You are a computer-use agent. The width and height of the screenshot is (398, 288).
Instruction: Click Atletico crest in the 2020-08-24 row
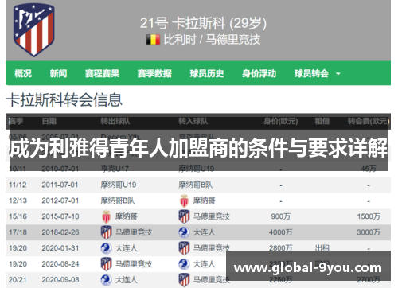coord(106,264)
